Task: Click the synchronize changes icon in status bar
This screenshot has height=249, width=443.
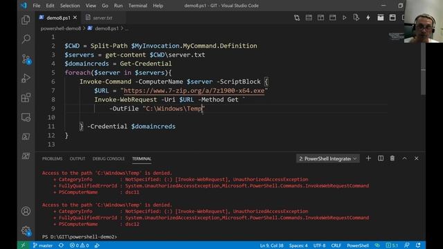Action: [61, 246]
